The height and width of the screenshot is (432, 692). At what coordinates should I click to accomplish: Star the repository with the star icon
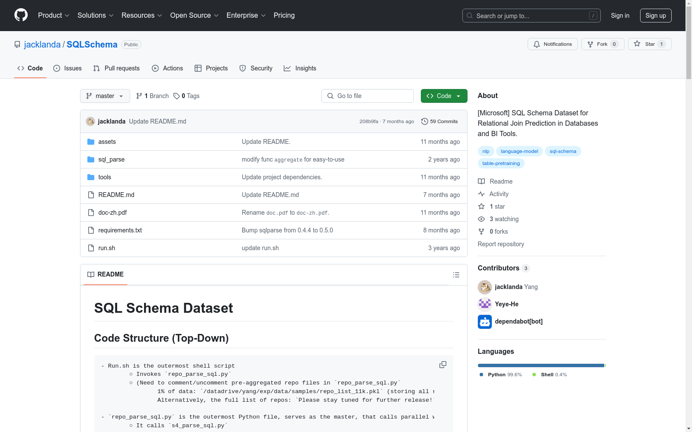(x=637, y=44)
